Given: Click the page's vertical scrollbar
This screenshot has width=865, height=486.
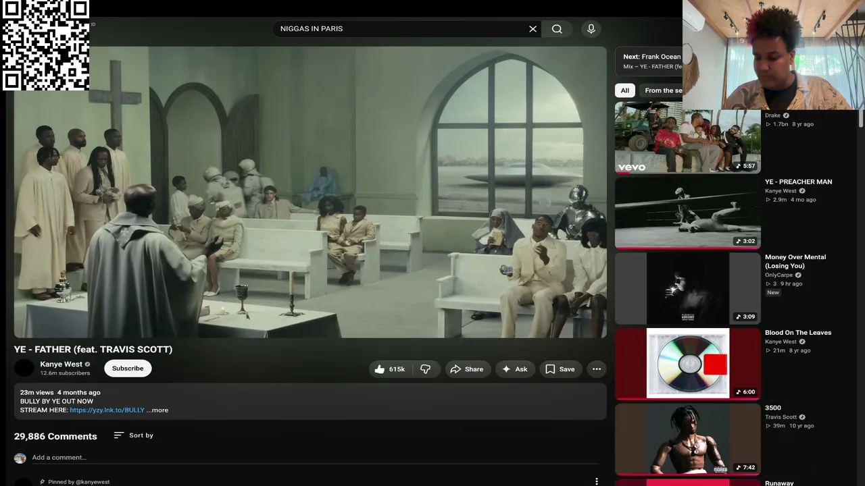Looking at the screenshot, I should 861,118.
